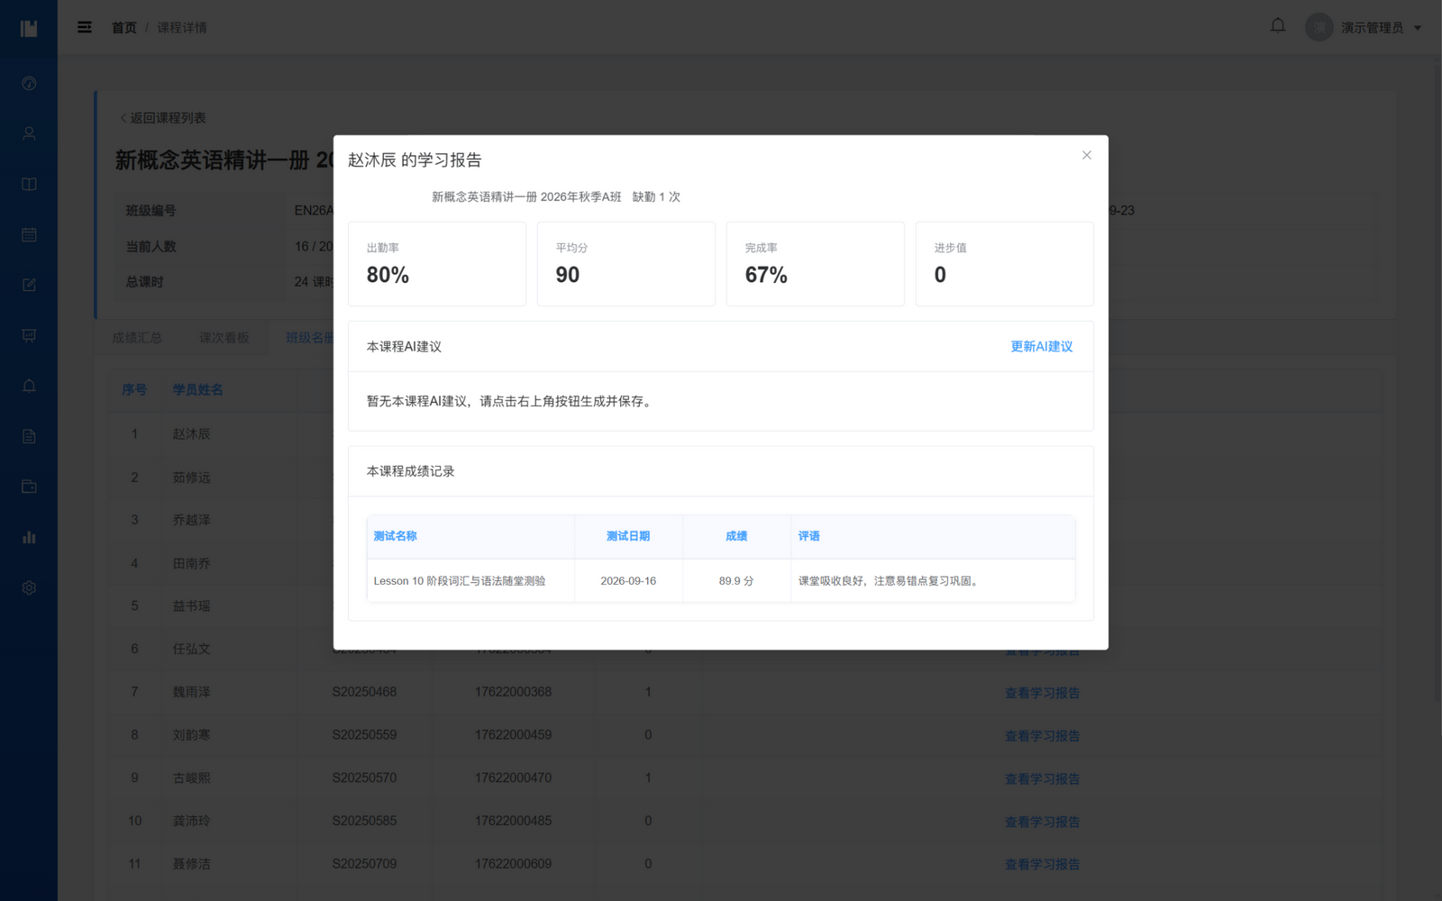Open the presentation board sidebar icon
Viewport: 1442px width, 901px height.
coord(29,335)
